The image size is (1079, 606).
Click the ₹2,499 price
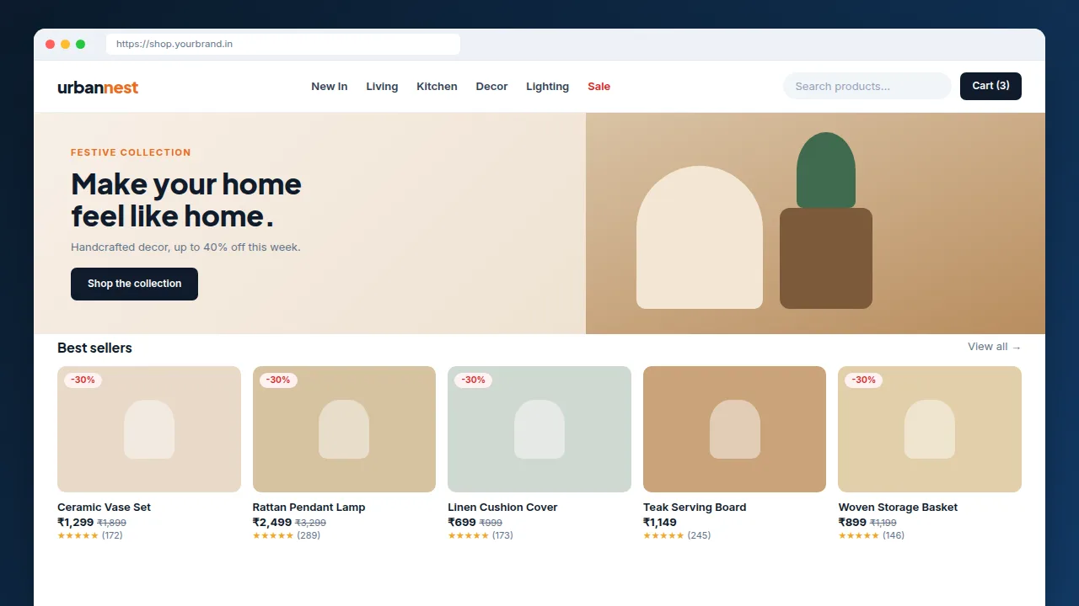tap(272, 523)
